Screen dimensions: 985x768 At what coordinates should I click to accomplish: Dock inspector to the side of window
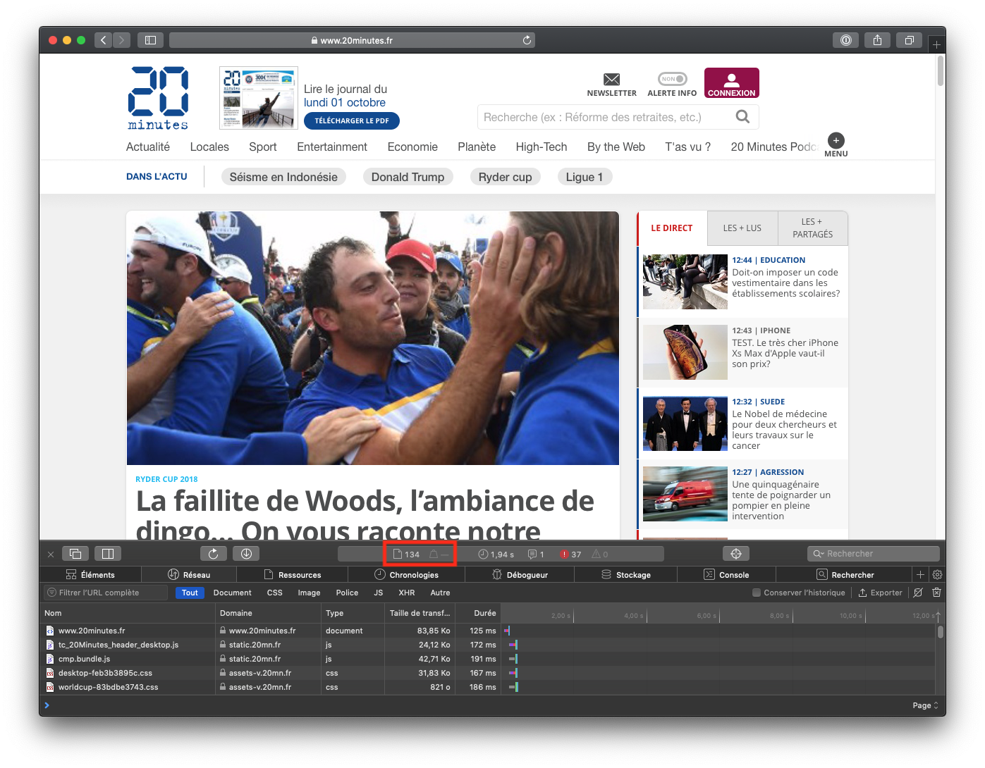click(108, 554)
